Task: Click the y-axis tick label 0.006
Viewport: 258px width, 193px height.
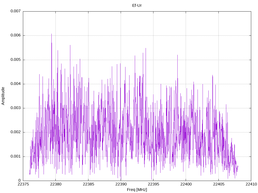Action: click(x=16, y=35)
